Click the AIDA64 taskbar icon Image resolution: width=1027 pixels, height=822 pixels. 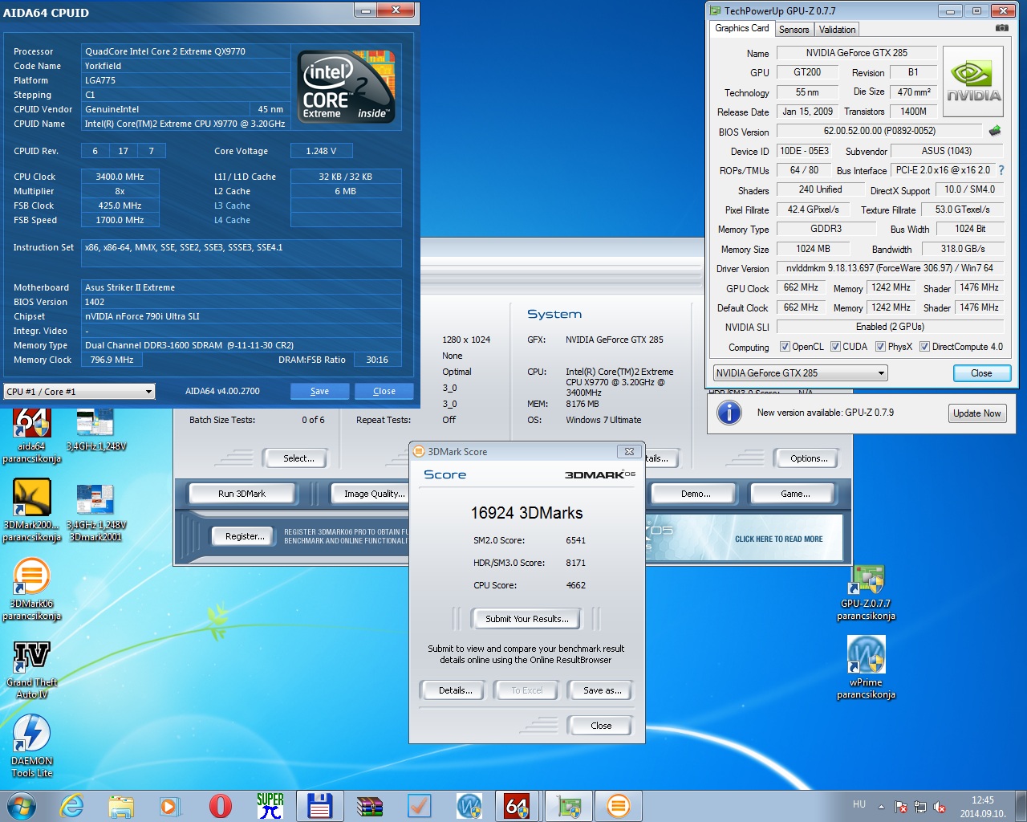pos(517,806)
